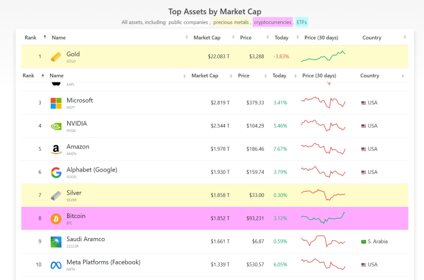Click Amazon's 30-day price chart
This screenshot has height=280, width=424.
323,149
